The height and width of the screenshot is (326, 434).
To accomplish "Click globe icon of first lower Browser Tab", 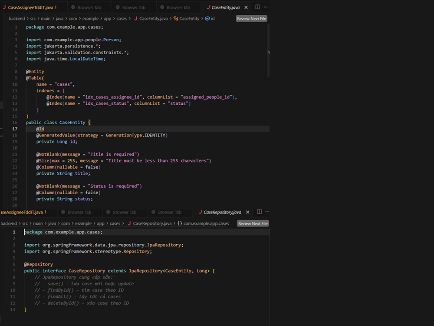I will point(63,212).
